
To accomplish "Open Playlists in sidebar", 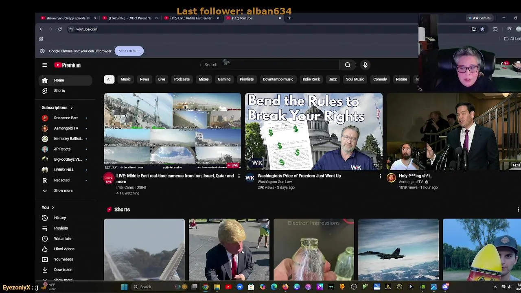I will point(65,228).
